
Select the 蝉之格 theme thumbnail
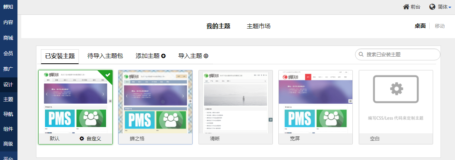155,102
